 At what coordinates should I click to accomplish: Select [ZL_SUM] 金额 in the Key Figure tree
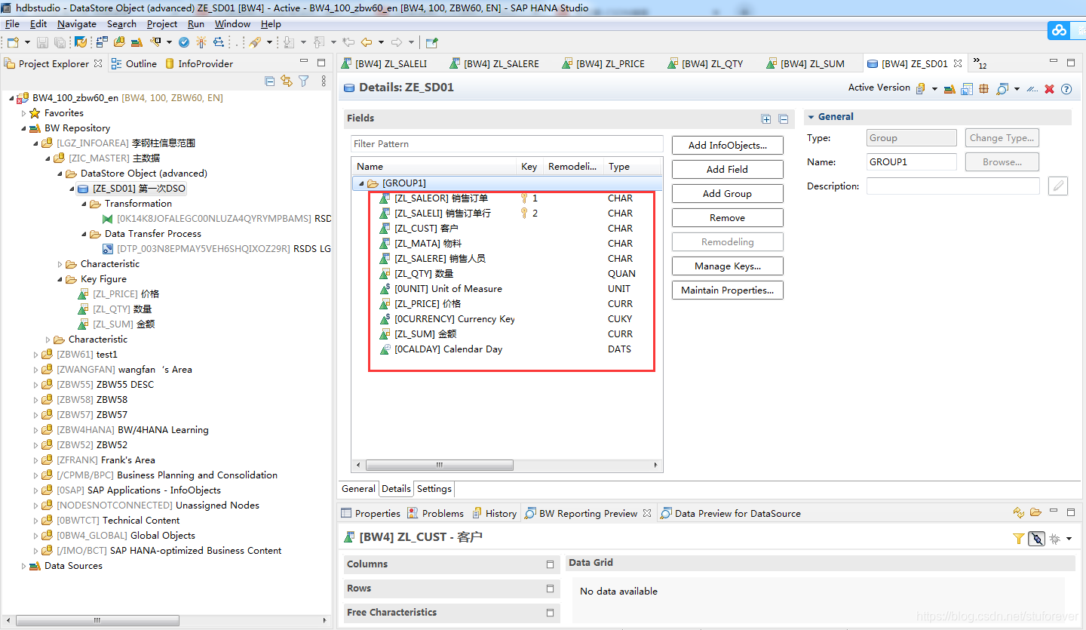tap(117, 324)
